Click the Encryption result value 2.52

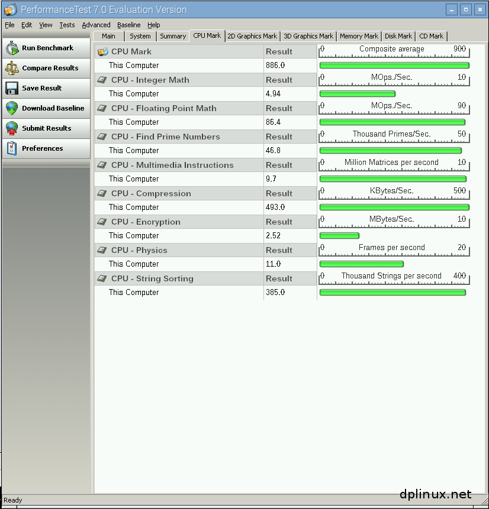point(273,236)
